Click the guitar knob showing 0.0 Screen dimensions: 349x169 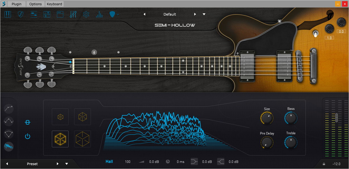click(x=341, y=22)
